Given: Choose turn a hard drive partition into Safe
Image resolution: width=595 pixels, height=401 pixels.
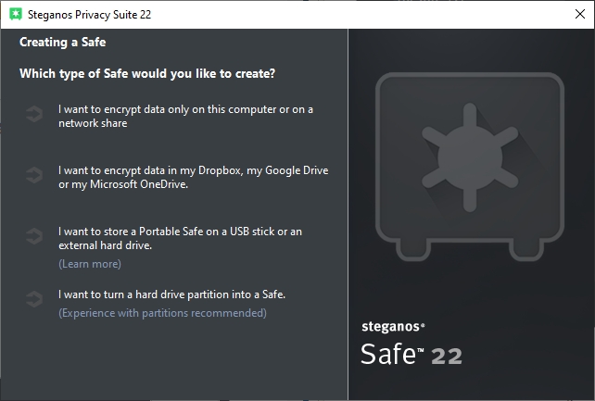Looking at the screenshot, I should (171, 294).
